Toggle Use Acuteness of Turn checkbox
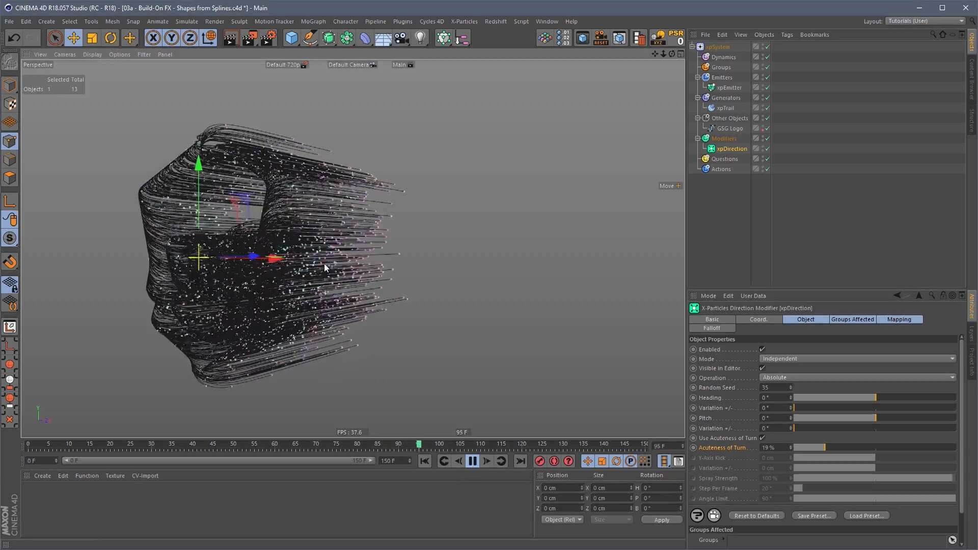 coord(762,438)
